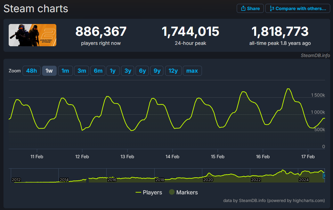
Task: Click the Counter-Strike 2 game thumbnail
Action: point(32,35)
